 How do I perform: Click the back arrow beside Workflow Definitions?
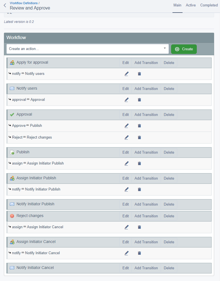point(5,5)
